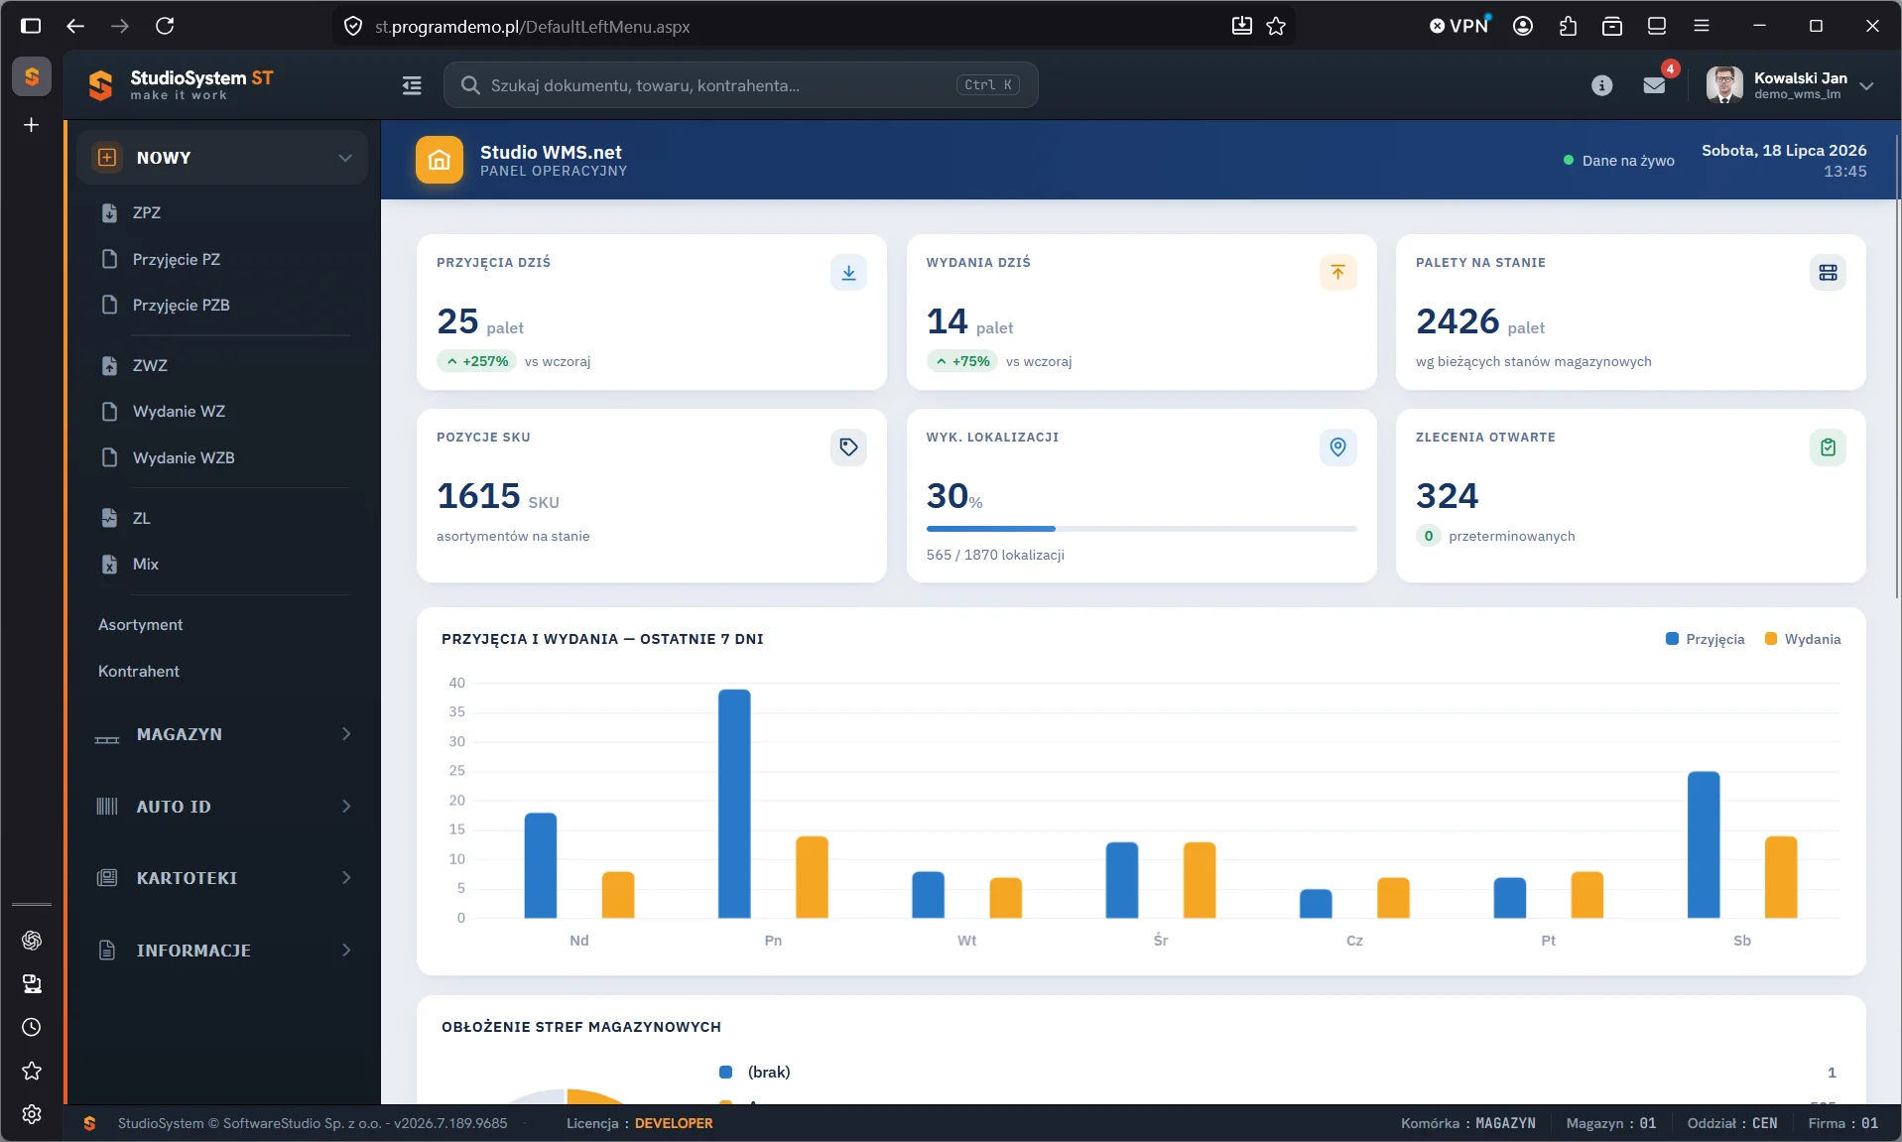Expand the KARTOTEKI menu section
Viewport: 1902px width, 1142px height.
(222, 878)
